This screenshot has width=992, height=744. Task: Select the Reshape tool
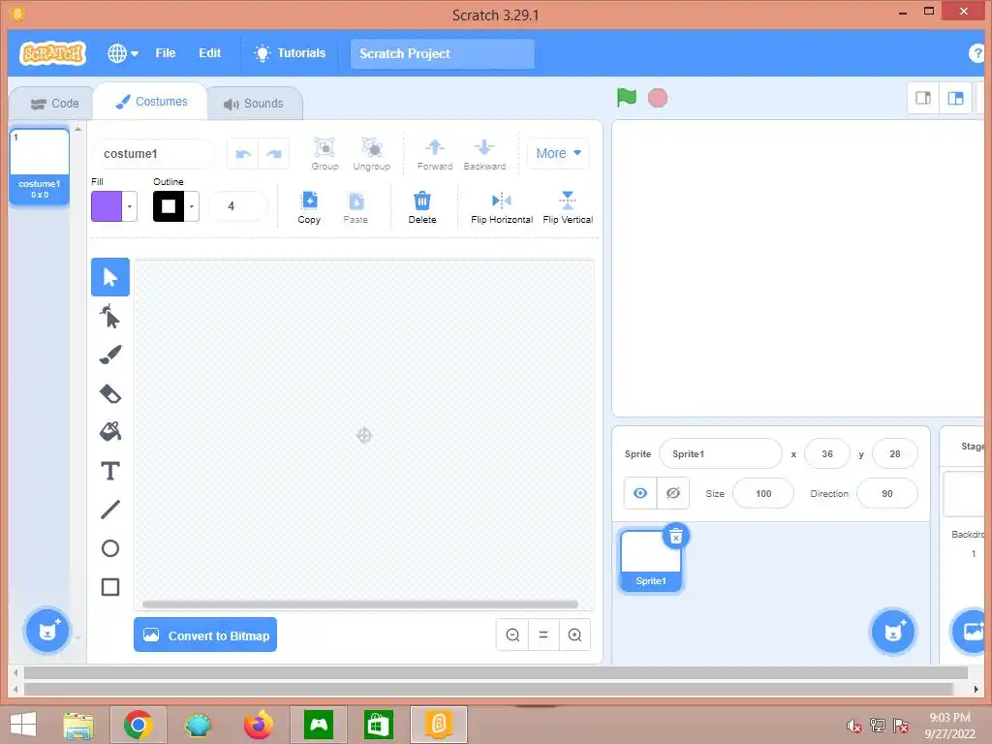point(110,317)
